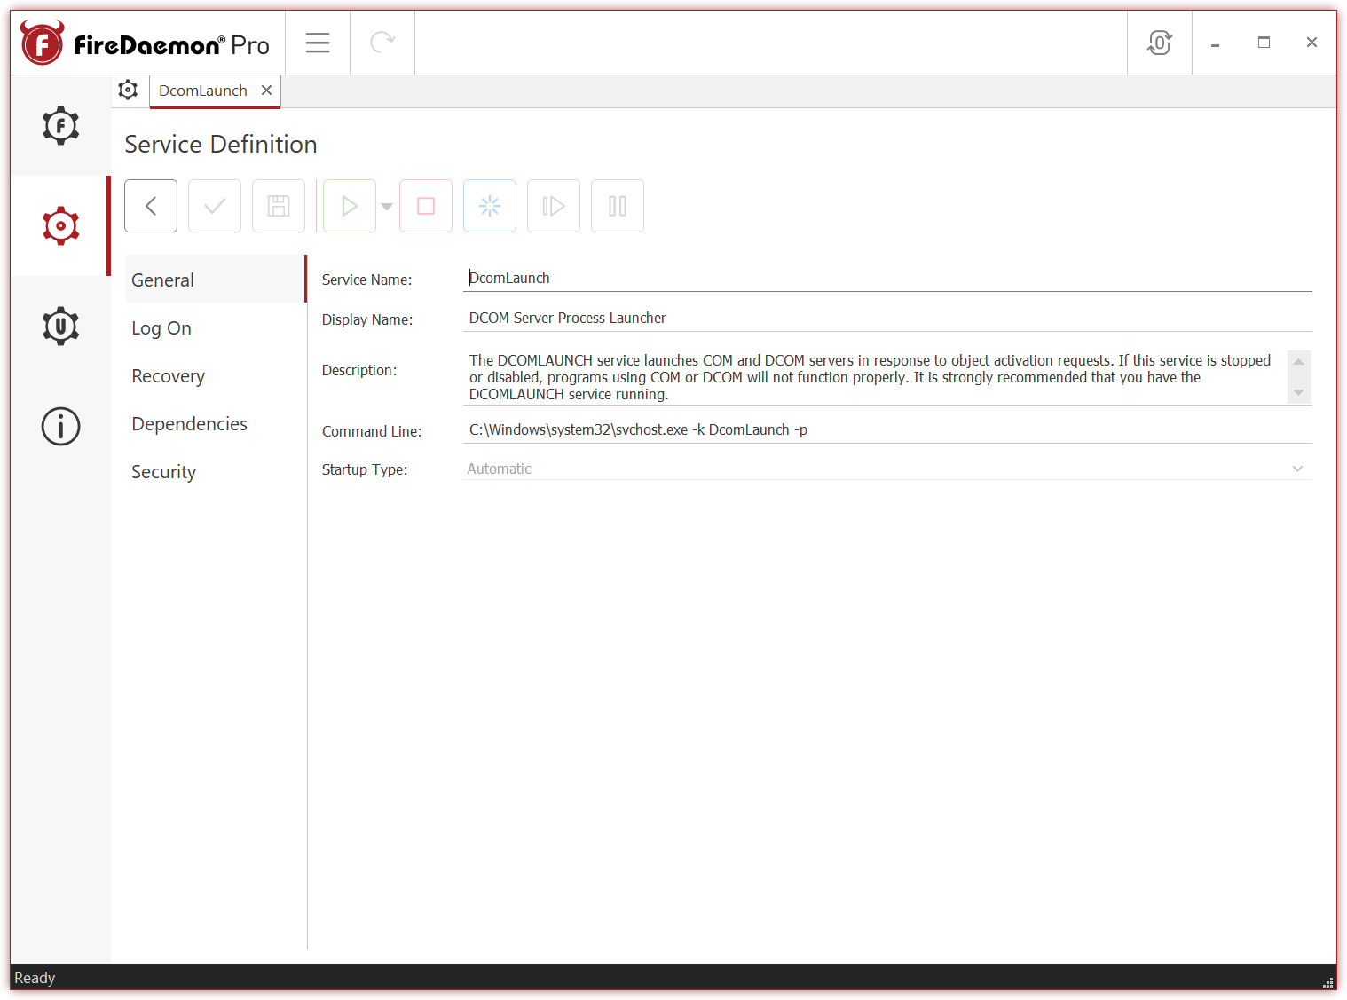Click the Service Definition heading
The image size is (1347, 1000).
tap(221, 145)
